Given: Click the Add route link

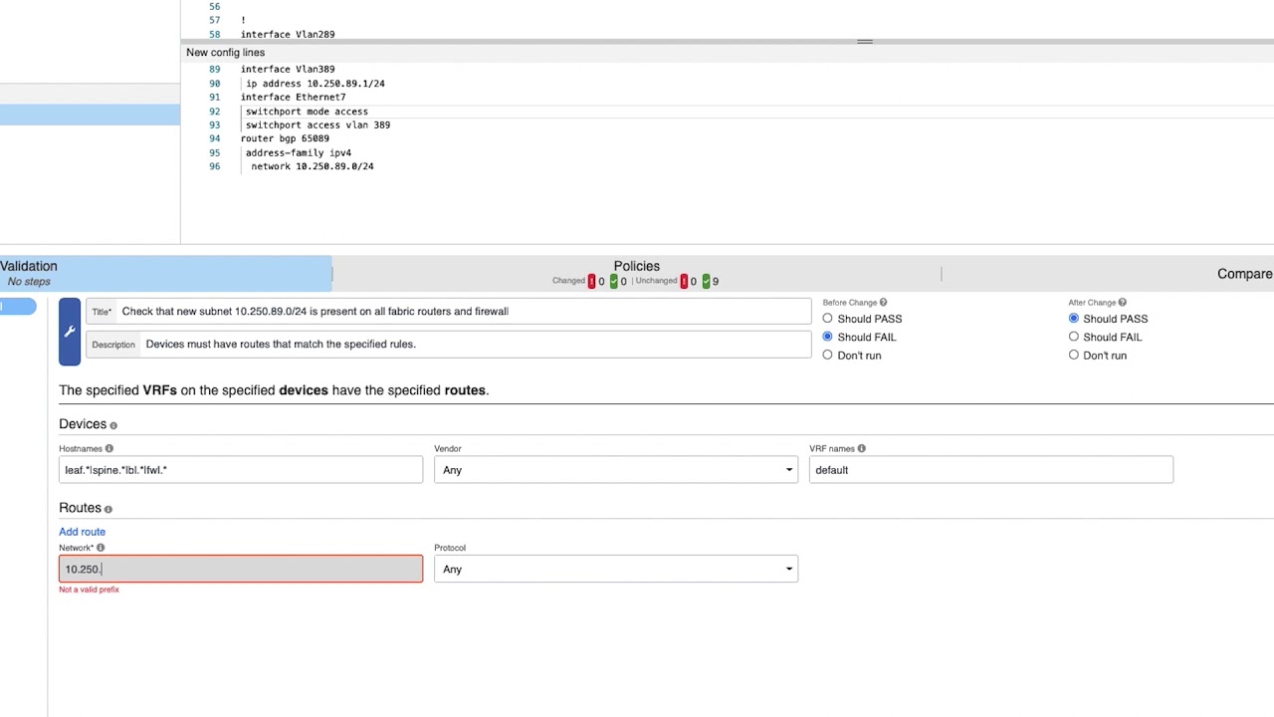Looking at the screenshot, I should click(x=82, y=532).
